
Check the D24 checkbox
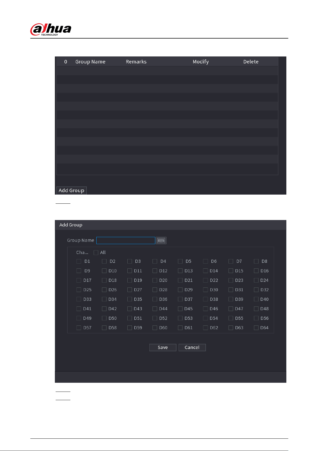256,280
